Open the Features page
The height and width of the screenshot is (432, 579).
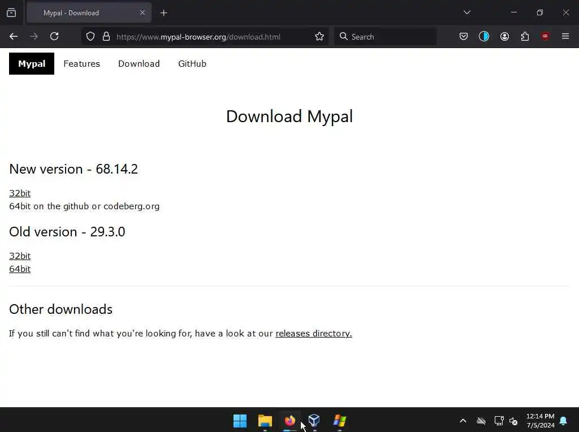[81, 63]
